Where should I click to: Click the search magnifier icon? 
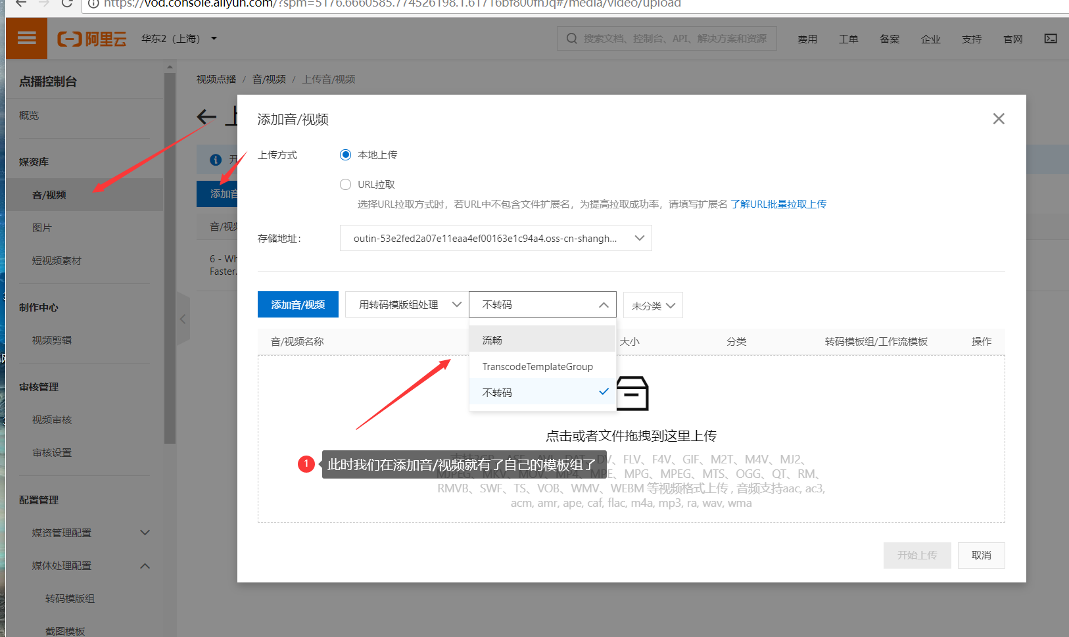click(x=571, y=38)
